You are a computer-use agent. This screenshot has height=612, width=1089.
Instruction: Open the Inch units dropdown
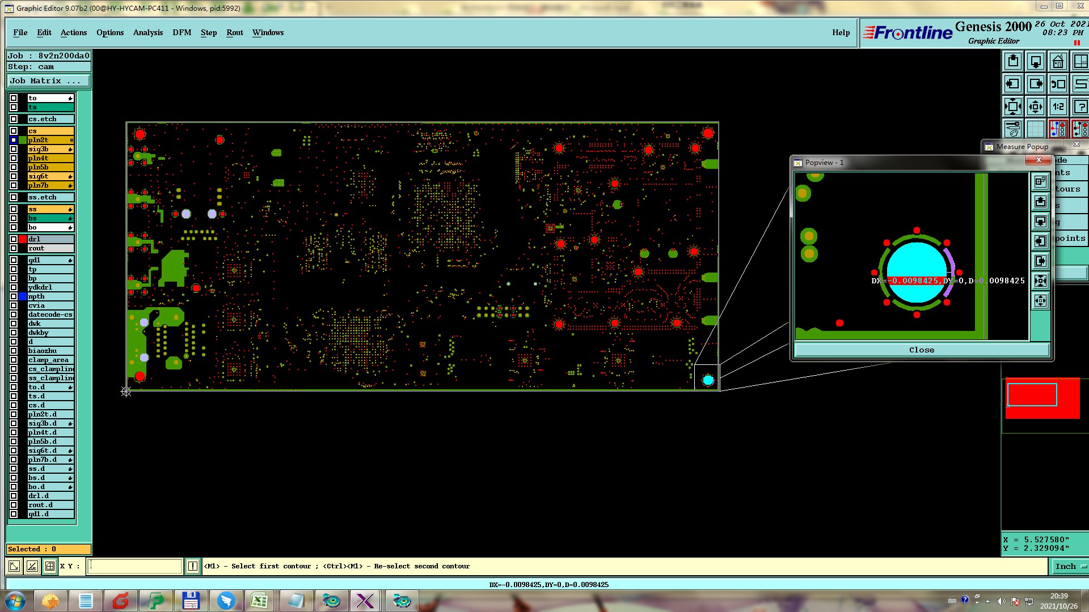pyautogui.click(x=1070, y=566)
